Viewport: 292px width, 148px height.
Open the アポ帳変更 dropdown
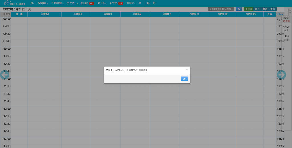pos(57,3)
